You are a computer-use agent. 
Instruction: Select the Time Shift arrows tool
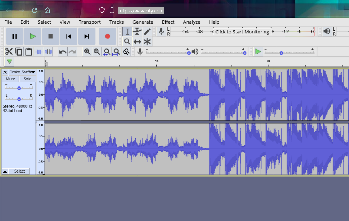coord(137,41)
